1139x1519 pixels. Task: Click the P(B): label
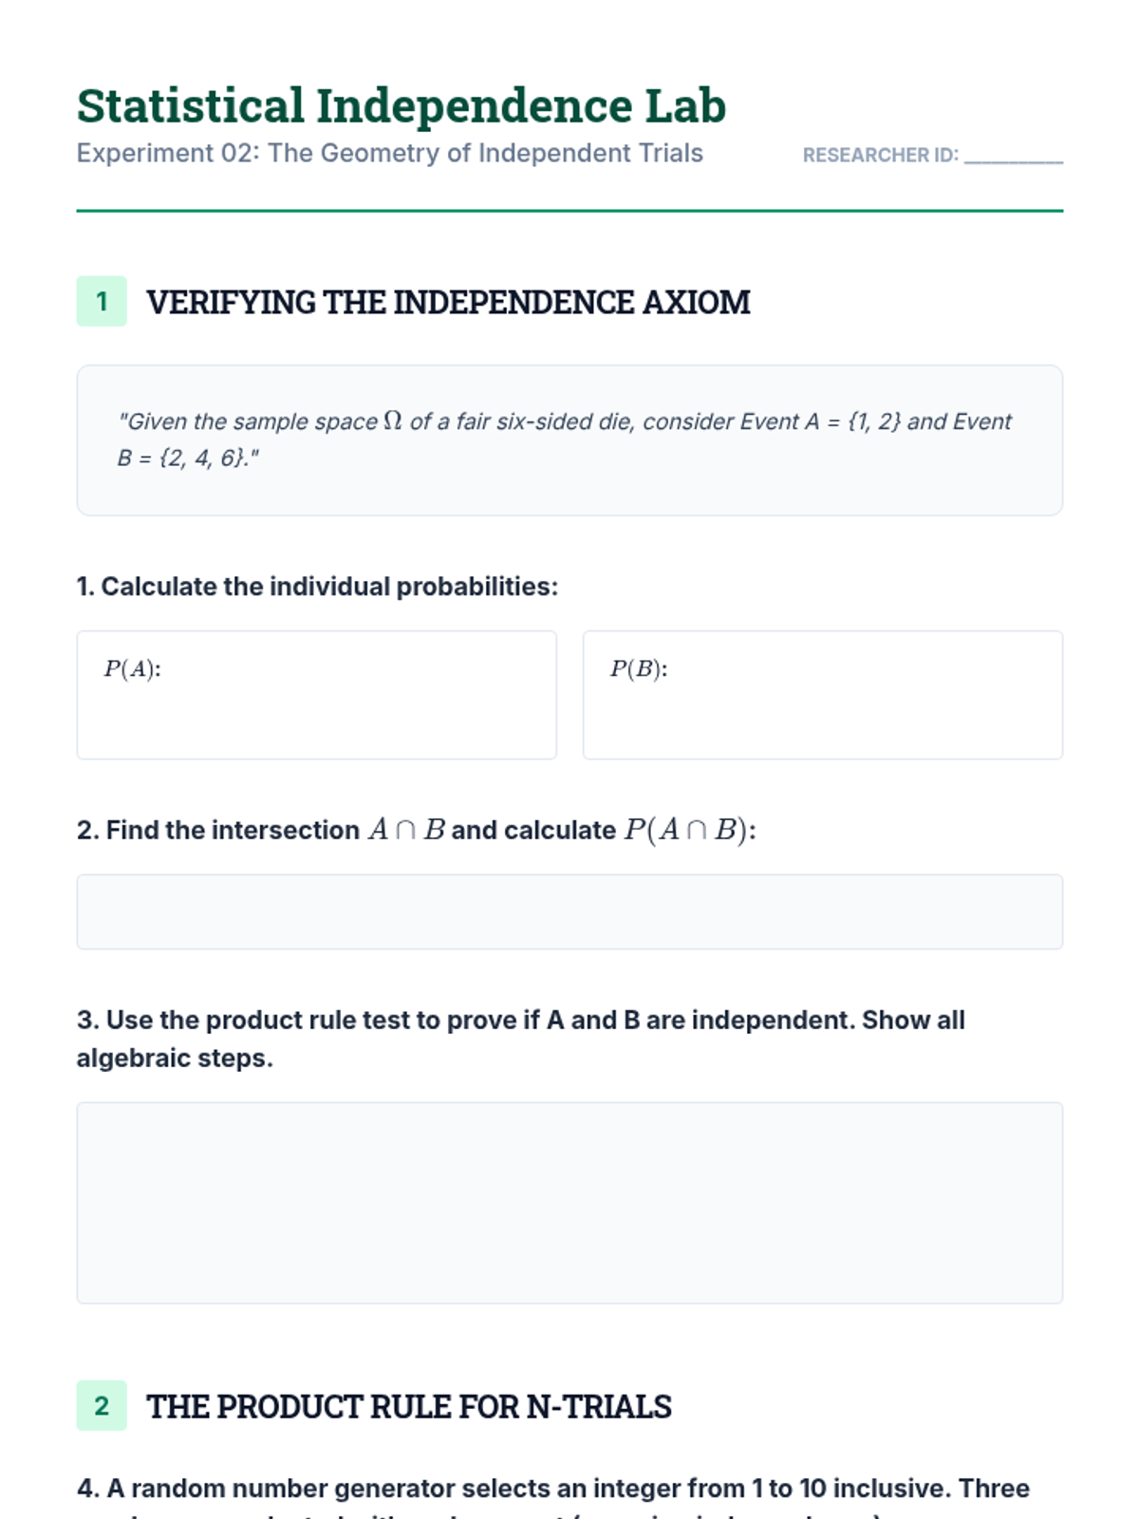pos(638,669)
